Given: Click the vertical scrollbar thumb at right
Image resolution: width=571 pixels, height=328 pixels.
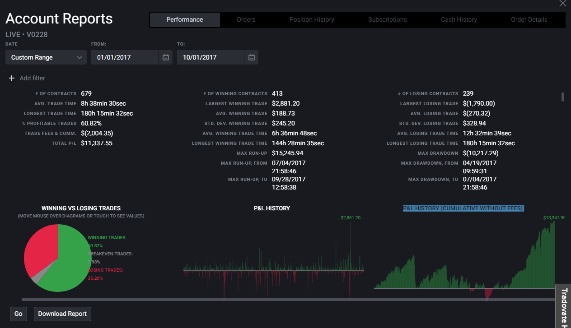Looking at the screenshot, I should pyautogui.click(x=563, y=97).
